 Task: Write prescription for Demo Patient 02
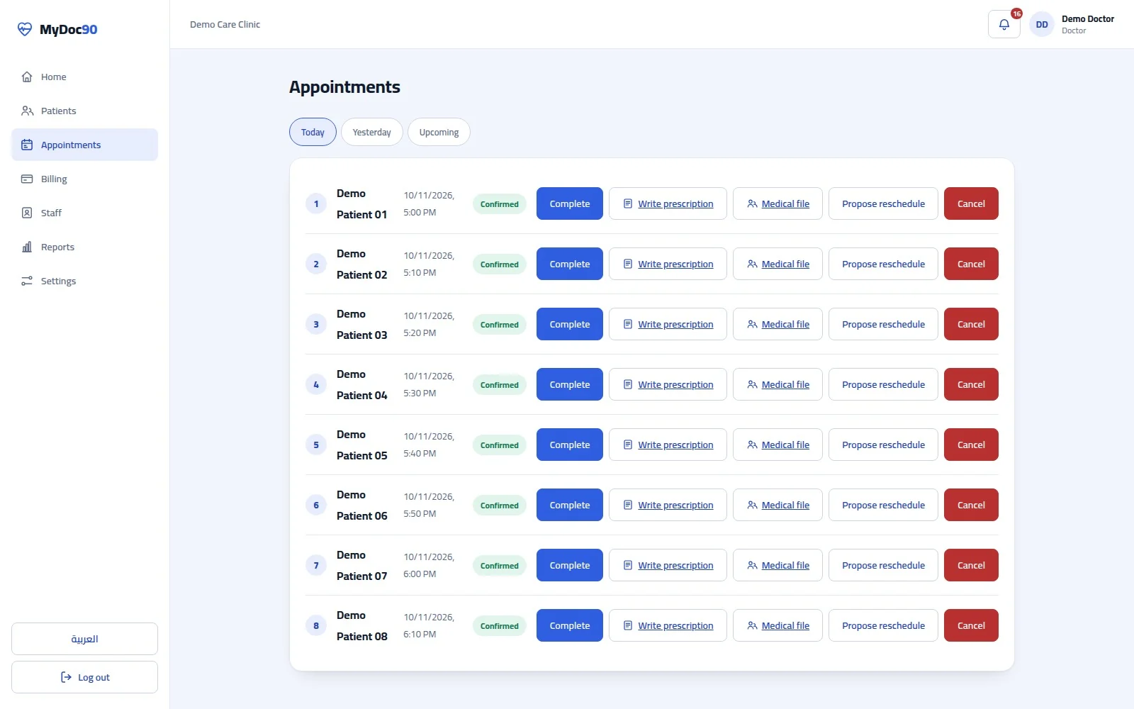coord(668,264)
